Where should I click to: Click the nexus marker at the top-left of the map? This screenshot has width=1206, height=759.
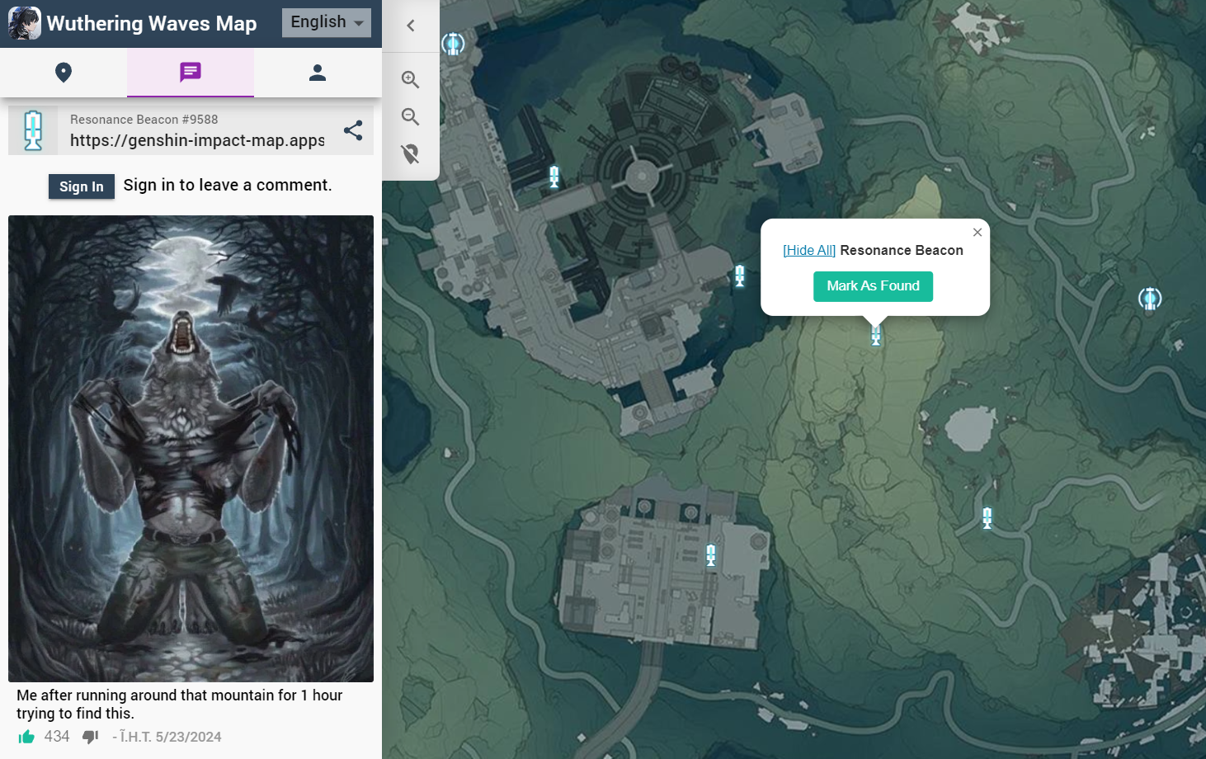pos(453,44)
